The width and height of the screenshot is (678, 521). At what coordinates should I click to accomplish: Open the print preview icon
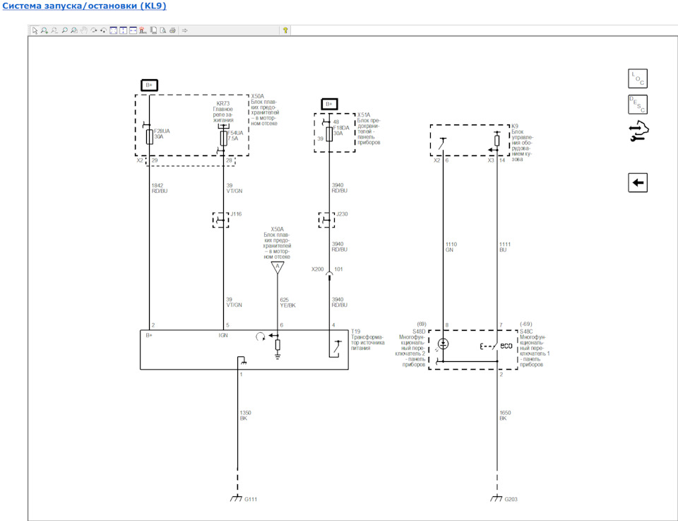point(163,30)
